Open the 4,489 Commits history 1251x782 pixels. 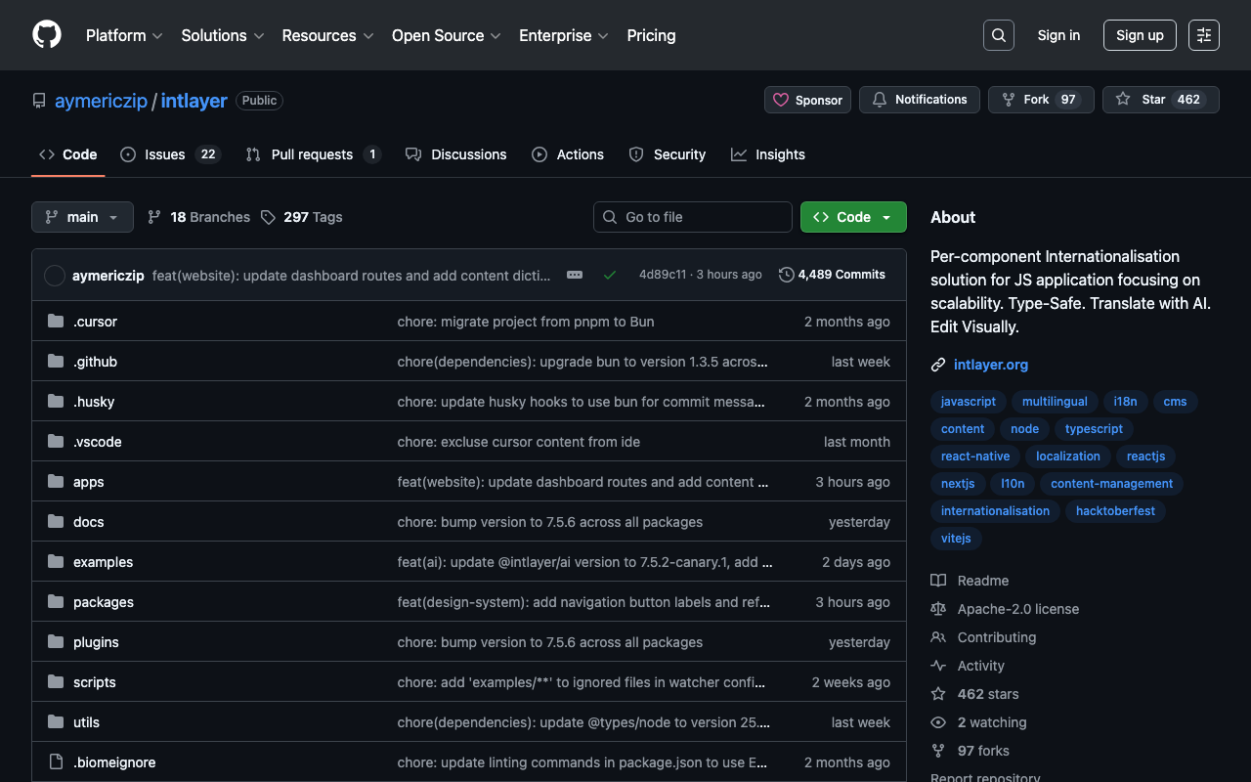click(832, 275)
